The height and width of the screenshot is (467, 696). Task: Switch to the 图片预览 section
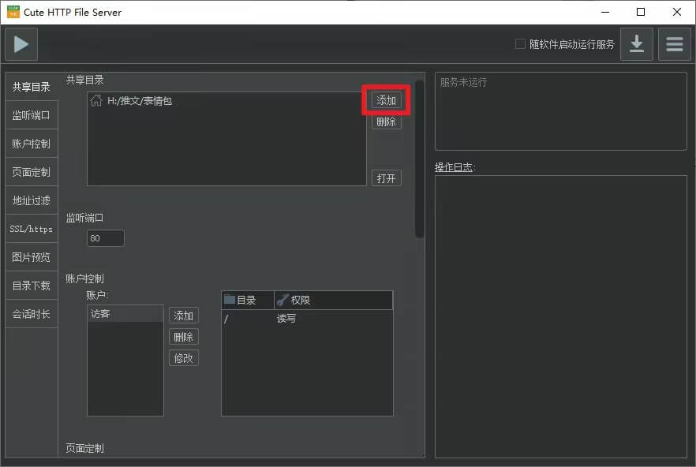tap(31, 256)
